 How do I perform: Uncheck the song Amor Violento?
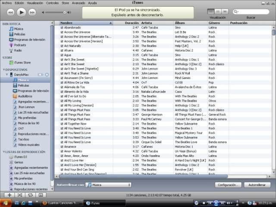pyautogui.click(x=62, y=151)
